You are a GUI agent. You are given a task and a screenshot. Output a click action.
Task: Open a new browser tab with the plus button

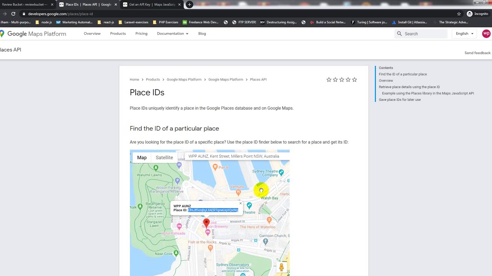click(x=189, y=5)
